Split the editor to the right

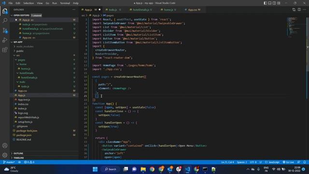(299, 10)
